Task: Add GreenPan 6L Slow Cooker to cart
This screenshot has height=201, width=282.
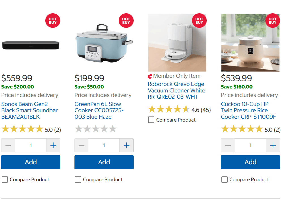Action: tap(104, 162)
